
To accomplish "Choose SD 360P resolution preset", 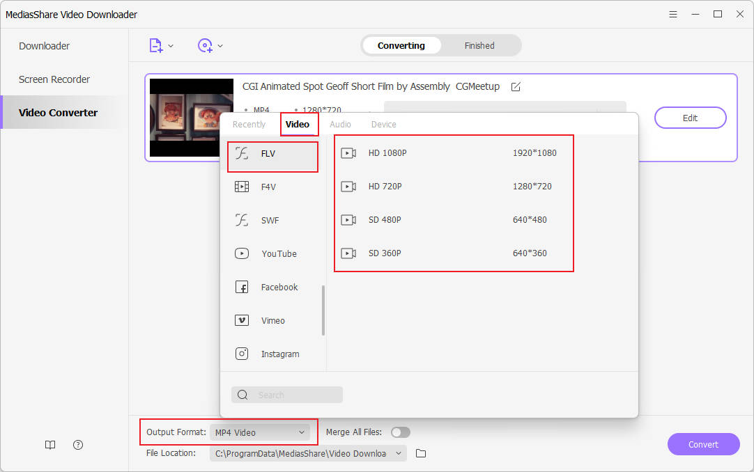I will tap(385, 253).
